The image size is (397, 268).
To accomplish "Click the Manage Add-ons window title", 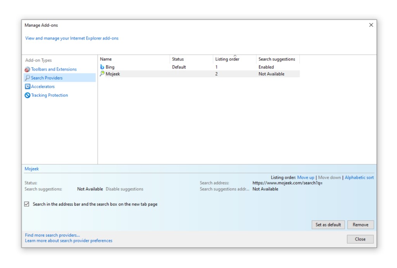I will 41,25.
